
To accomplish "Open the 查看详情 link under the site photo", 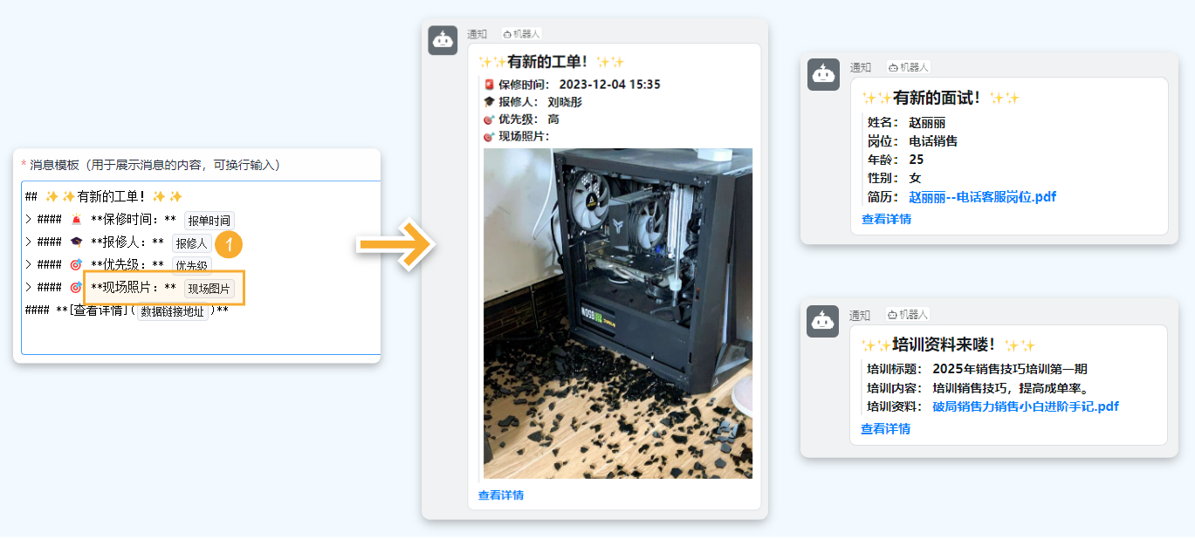I will tap(498, 494).
